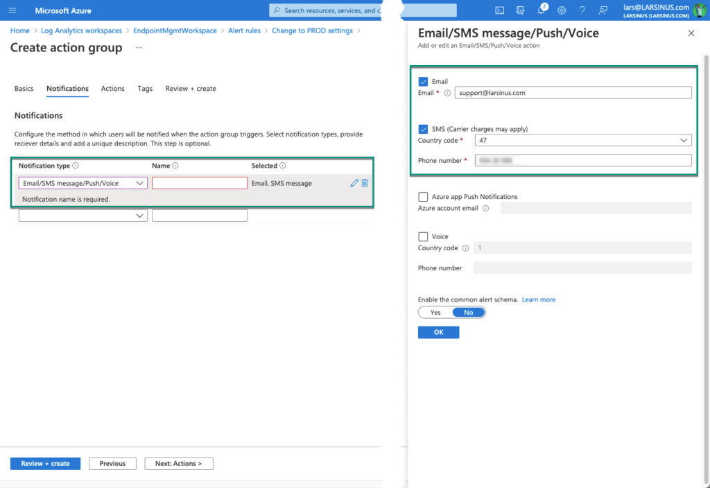This screenshot has height=488, width=710.
Task: Show the notifications bell
Action: (x=541, y=10)
